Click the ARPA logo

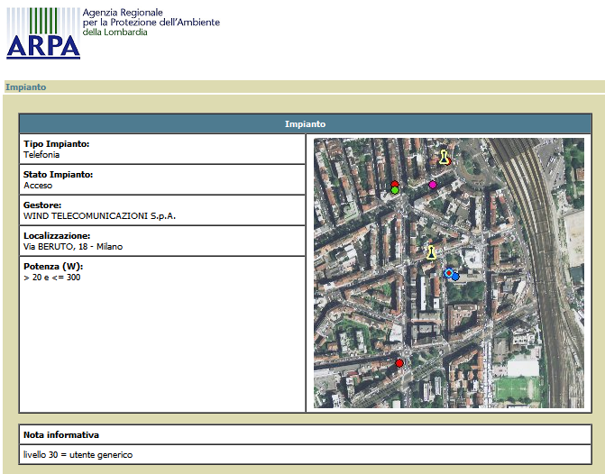43,33
